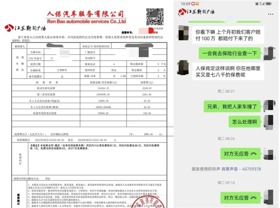Viewport: 280px width, 208px height.
Task: Click company title 人保汽车服务有限公司
Action: click(x=85, y=14)
